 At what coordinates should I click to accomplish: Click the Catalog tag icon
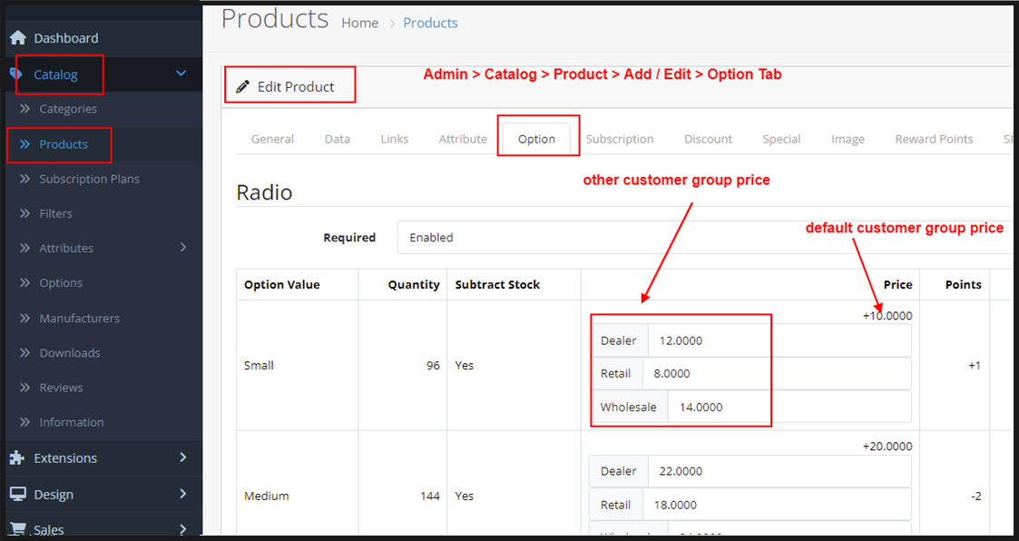tap(16, 74)
